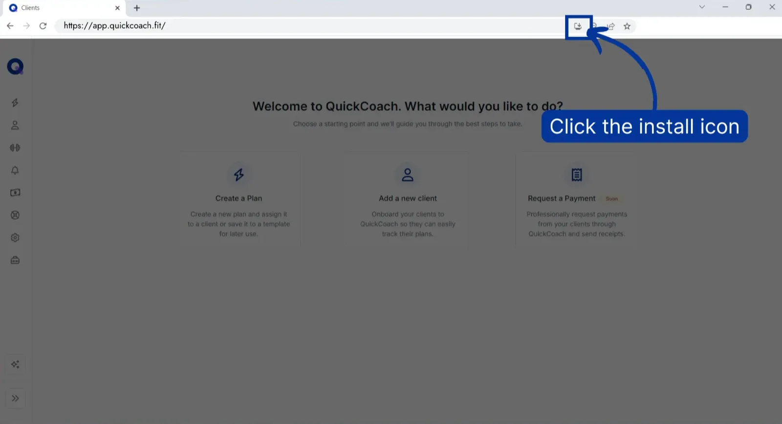Go back with the browser back arrow
This screenshot has width=782, height=424.
10,26
